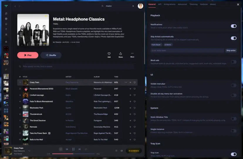Image resolution: width=243 pixels, height=159 pixels.
Task: Seek in the playback progress bar
Action: tap(73, 154)
